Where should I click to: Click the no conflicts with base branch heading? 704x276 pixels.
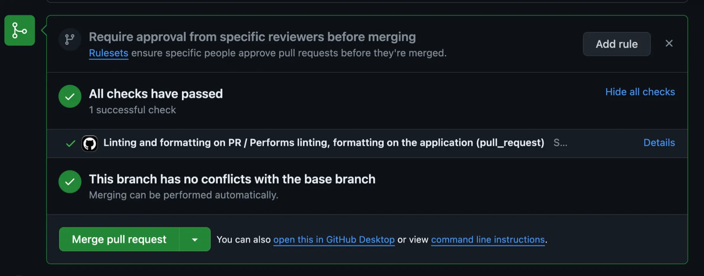pyautogui.click(x=232, y=179)
